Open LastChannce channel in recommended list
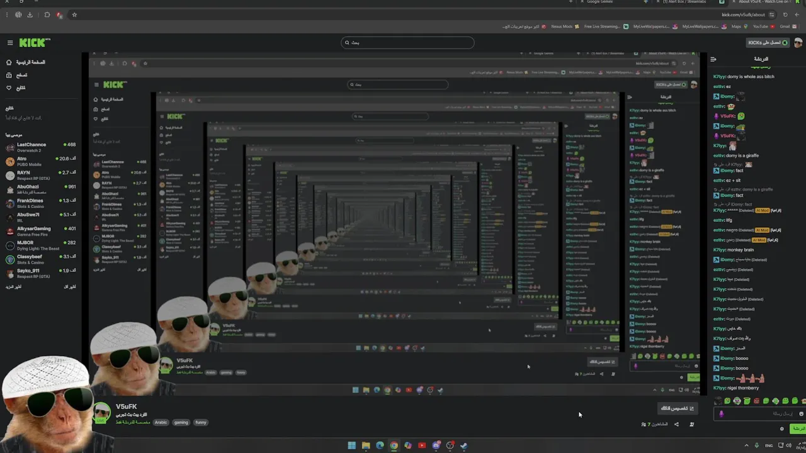 (x=40, y=147)
